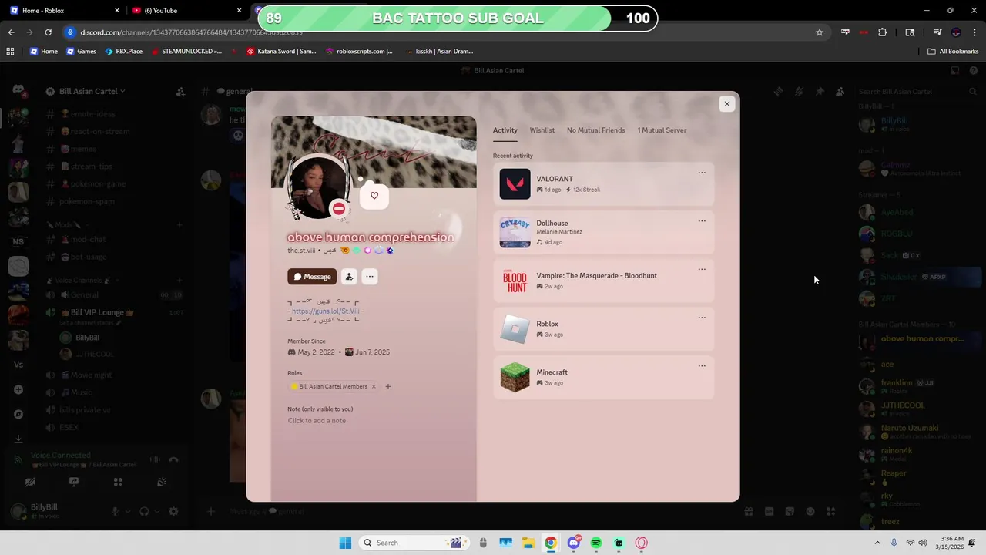Screen dimensions: 986x555
Task: Click the profile avatar picture
Action: pyautogui.click(x=317, y=187)
